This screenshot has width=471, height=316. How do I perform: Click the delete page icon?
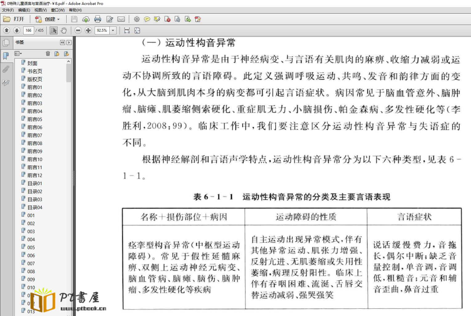[167, 19]
